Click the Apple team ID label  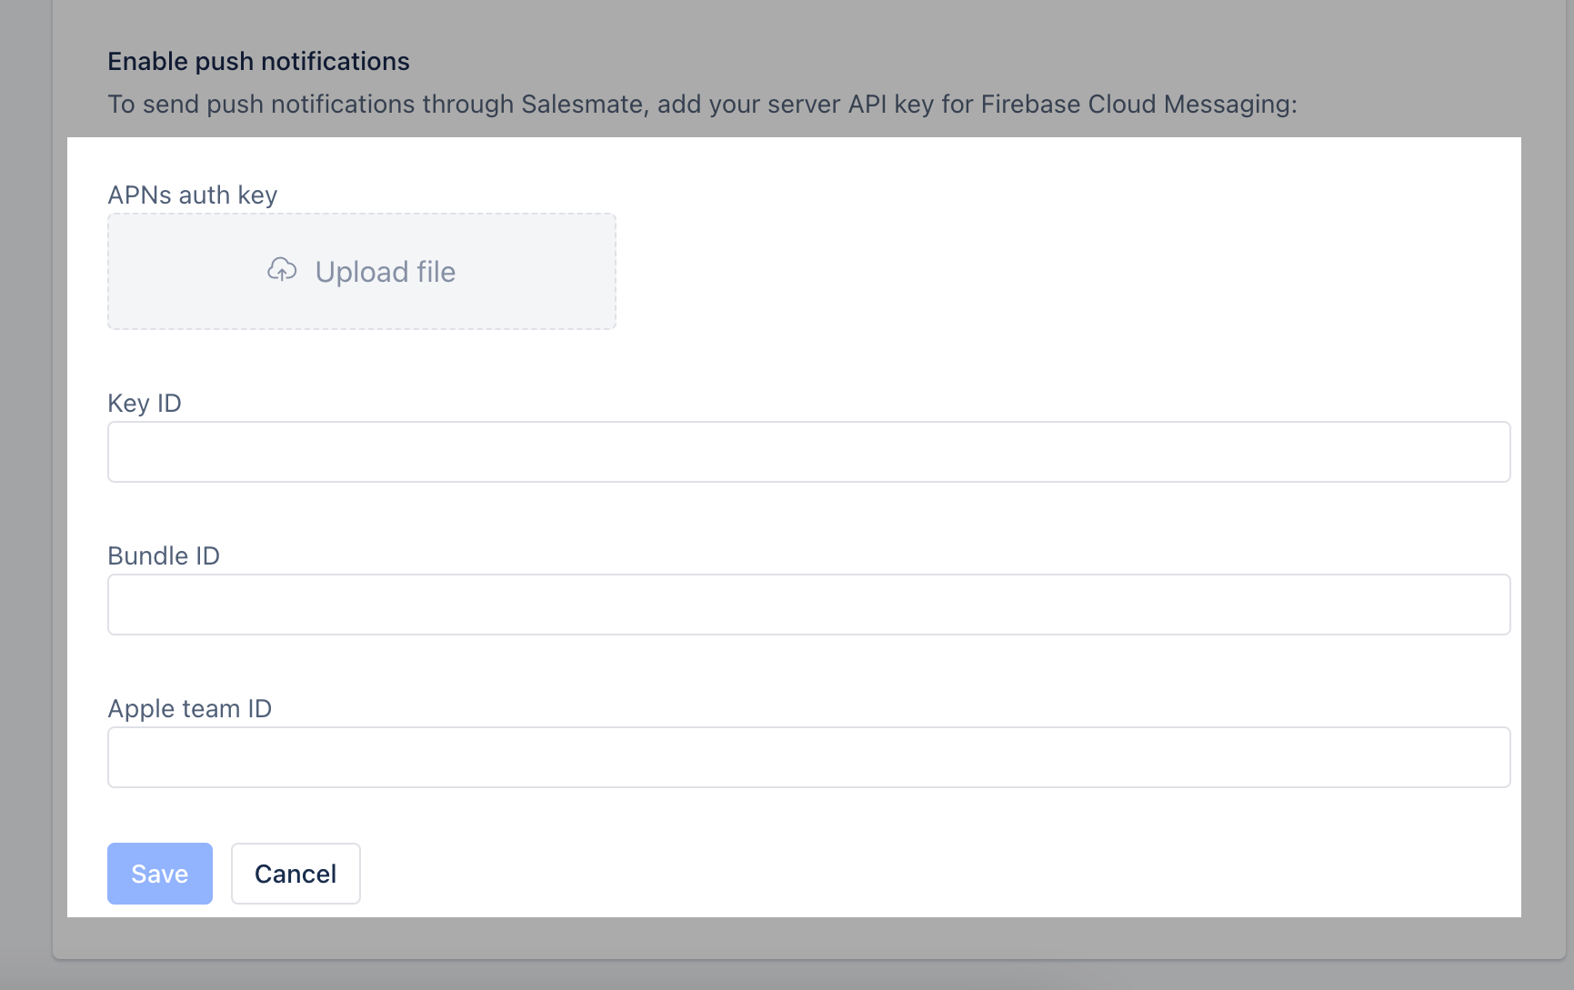click(189, 708)
